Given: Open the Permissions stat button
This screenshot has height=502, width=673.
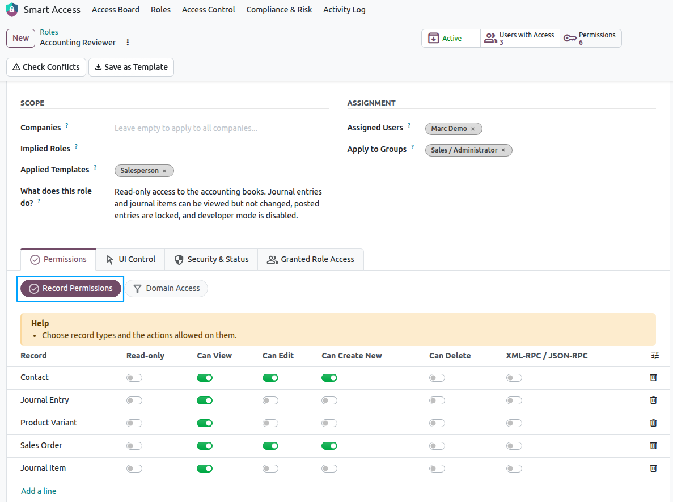Looking at the screenshot, I should (591, 38).
